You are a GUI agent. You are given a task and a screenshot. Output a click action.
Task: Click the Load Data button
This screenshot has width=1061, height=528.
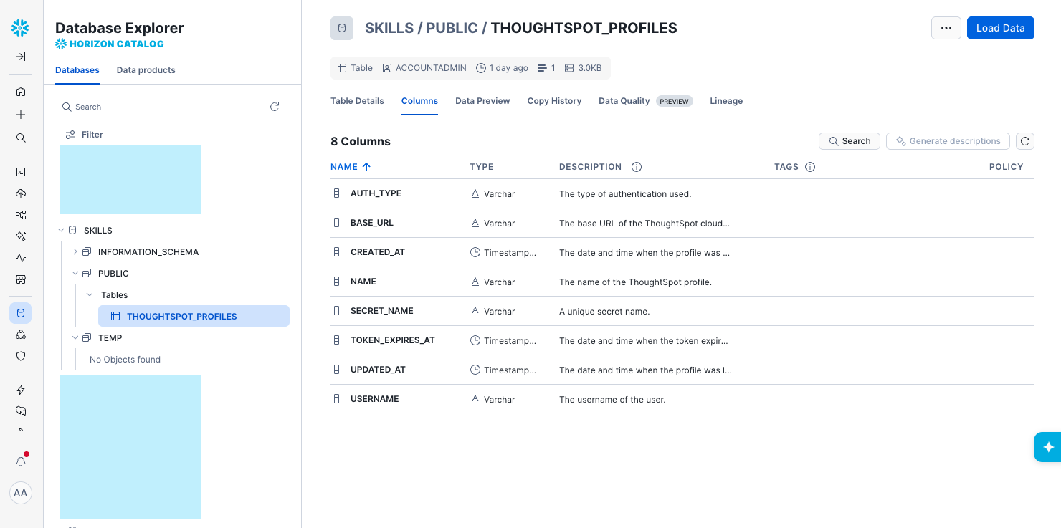[1000, 28]
